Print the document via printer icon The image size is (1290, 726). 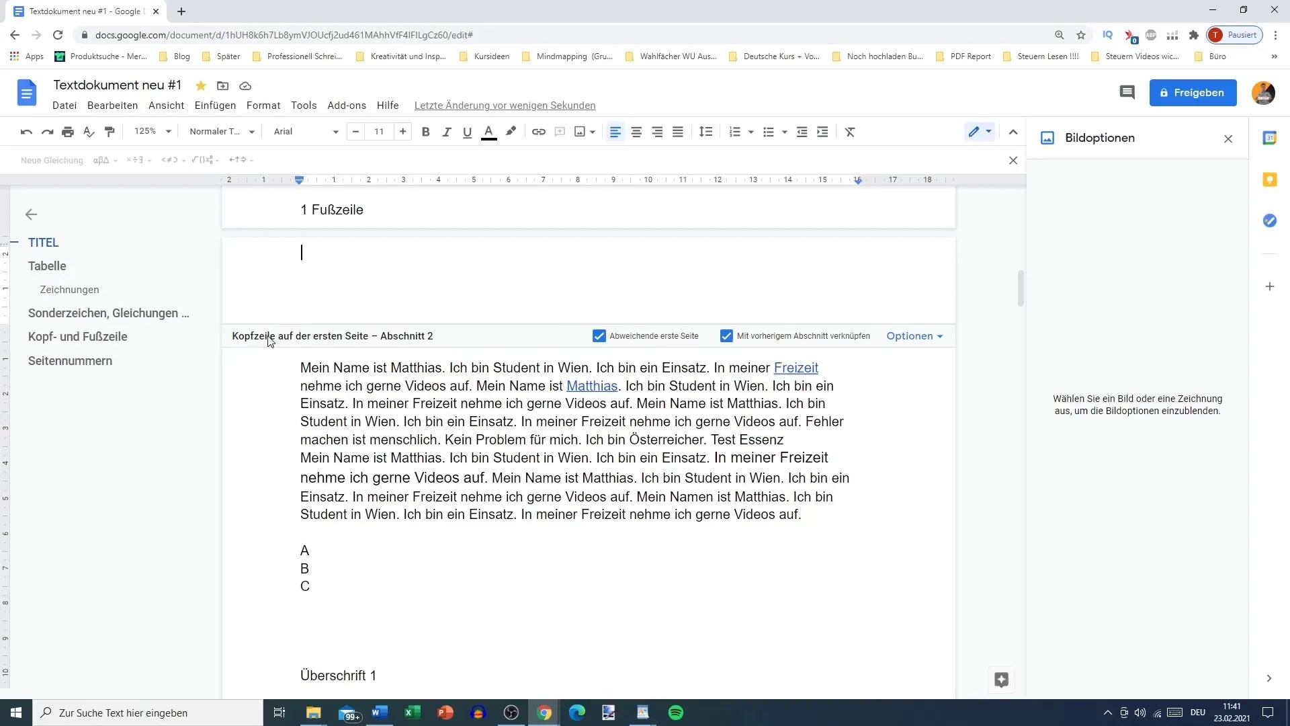click(68, 132)
